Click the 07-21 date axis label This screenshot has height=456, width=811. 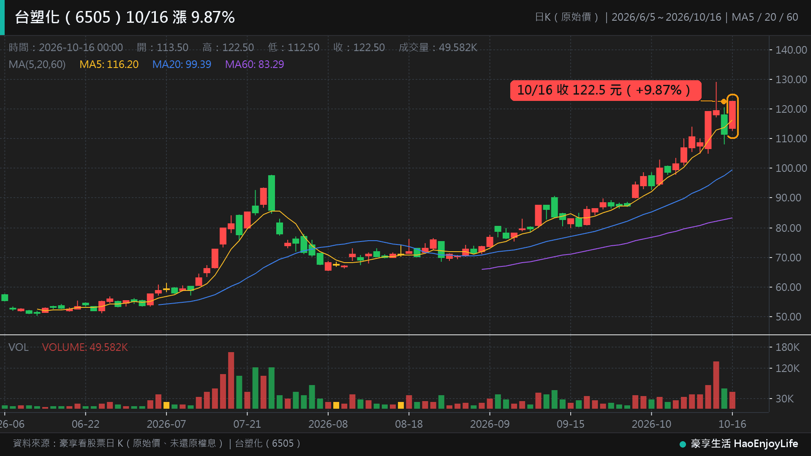pos(248,424)
